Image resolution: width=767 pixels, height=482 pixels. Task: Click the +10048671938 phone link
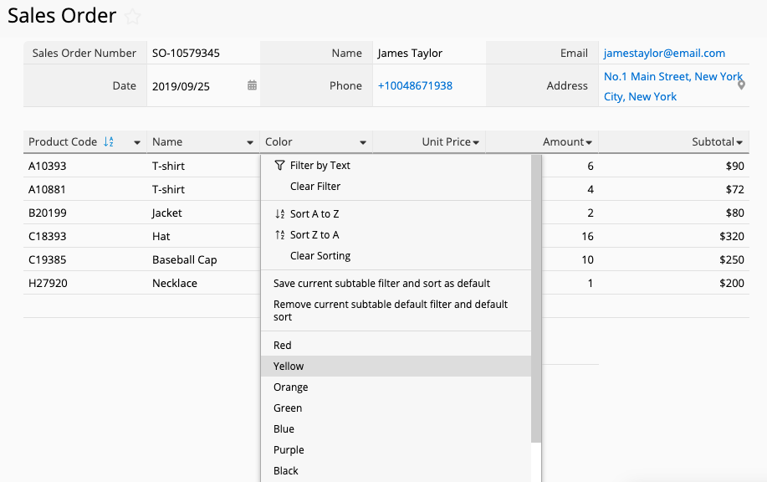pyautogui.click(x=415, y=85)
